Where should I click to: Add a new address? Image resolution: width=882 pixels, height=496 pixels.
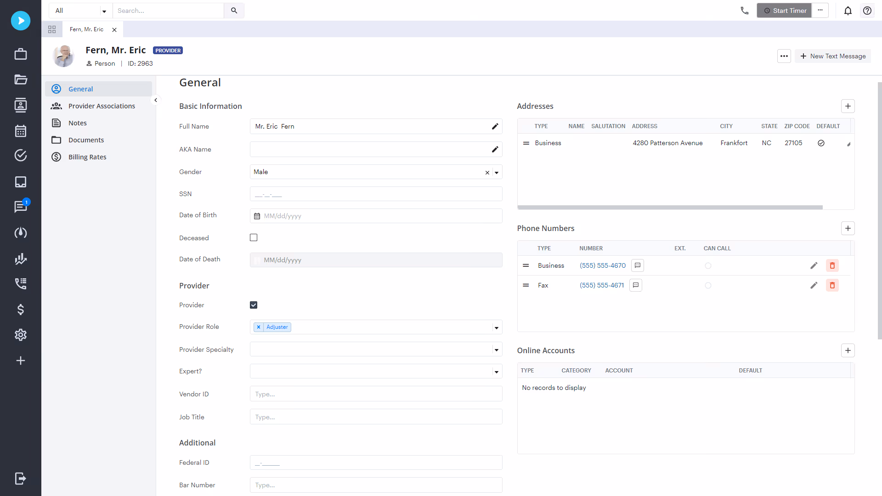(848, 106)
